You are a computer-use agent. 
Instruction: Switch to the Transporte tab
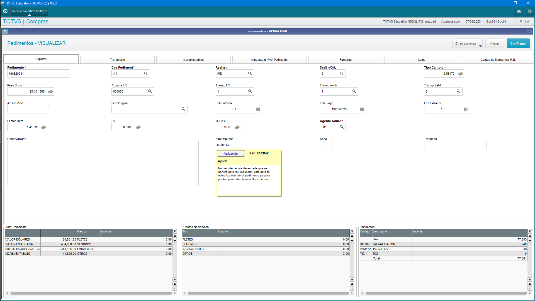pos(117,60)
